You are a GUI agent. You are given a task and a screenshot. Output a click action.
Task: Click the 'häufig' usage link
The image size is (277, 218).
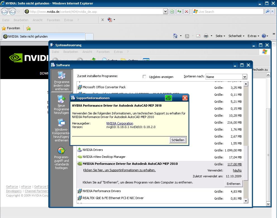(237, 170)
